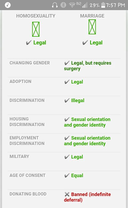Click the green box icon under Homosexuality

pyautogui.click(x=36, y=29)
